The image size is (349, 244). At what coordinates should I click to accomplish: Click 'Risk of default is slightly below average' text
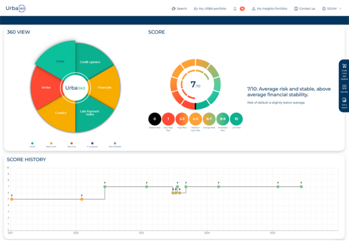point(276,102)
